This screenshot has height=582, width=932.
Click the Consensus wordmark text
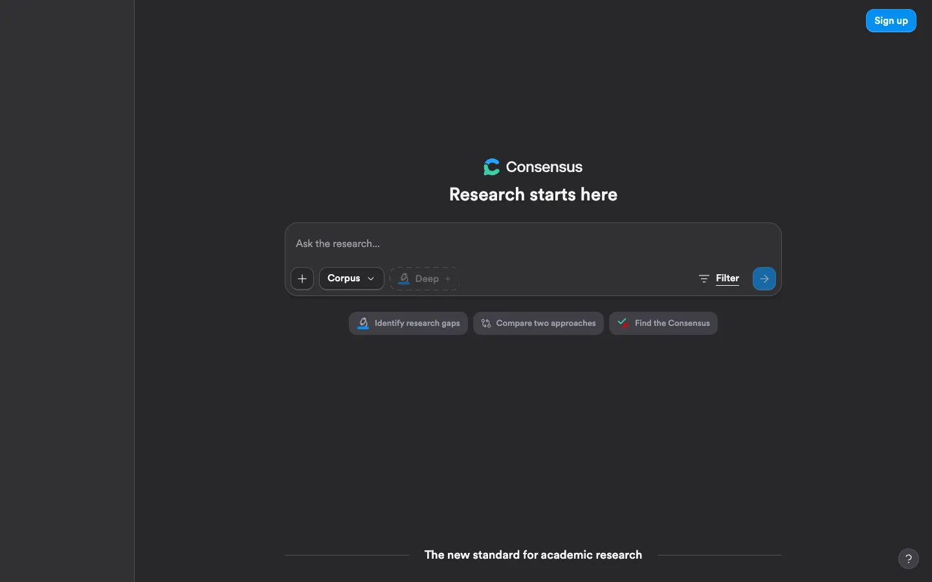pos(544,167)
